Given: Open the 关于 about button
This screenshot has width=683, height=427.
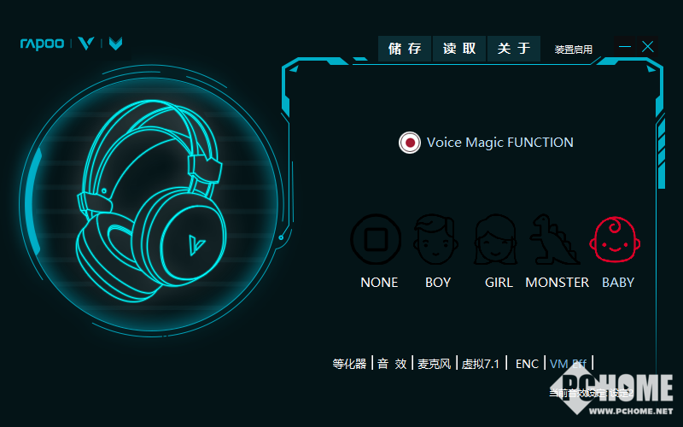Looking at the screenshot, I should [513, 49].
